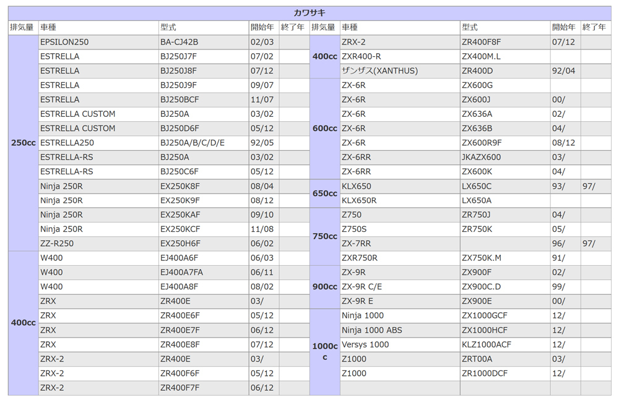Select the EPSILON250 model cell
The width and height of the screenshot is (619, 400).
(98, 42)
